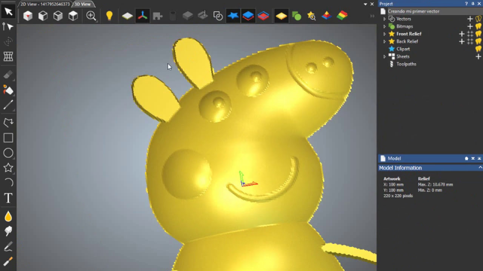Select project 'Creando mi primer vector'
Screen dimensions: 483x271
(x=413, y=11)
